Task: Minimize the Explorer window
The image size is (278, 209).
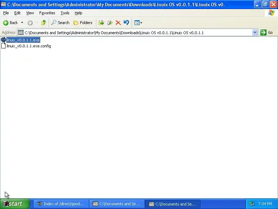Action: 257,5
